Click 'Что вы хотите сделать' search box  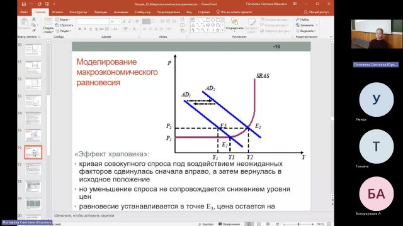coord(234,12)
